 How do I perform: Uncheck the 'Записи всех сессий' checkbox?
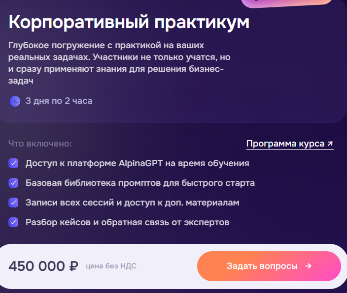click(14, 203)
